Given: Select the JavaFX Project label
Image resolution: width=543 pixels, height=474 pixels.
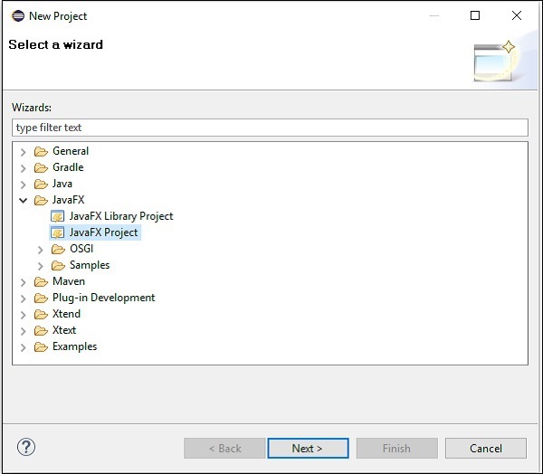Looking at the screenshot, I should (103, 232).
